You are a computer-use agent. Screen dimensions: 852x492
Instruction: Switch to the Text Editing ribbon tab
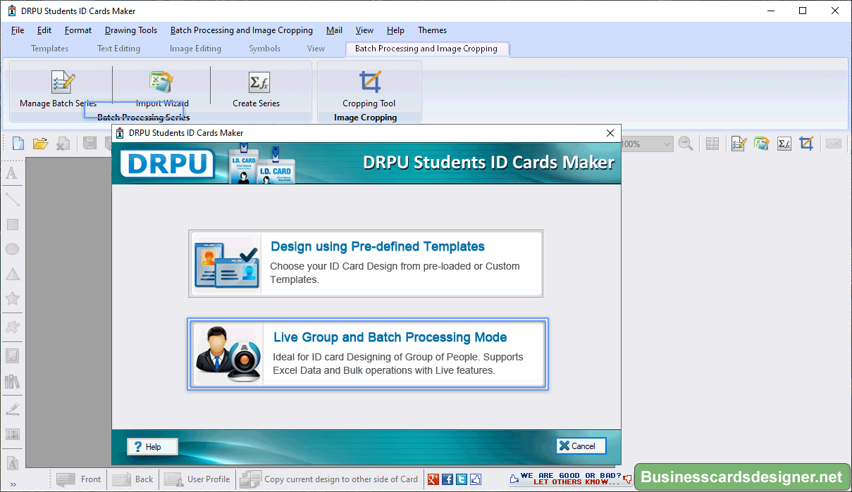[x=118, y=49]
